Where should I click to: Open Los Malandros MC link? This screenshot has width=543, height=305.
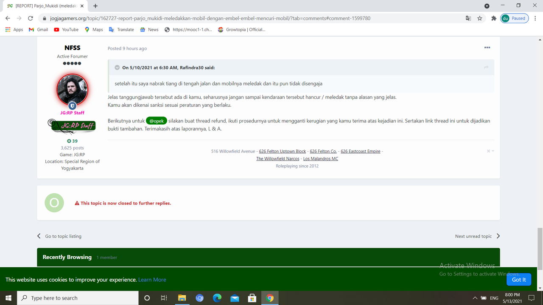(321, 158)
